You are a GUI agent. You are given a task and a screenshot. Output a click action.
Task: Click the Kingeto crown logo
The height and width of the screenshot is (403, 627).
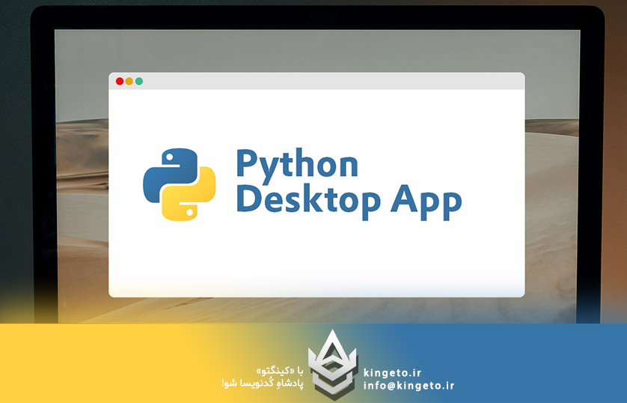tap(332, 363)
